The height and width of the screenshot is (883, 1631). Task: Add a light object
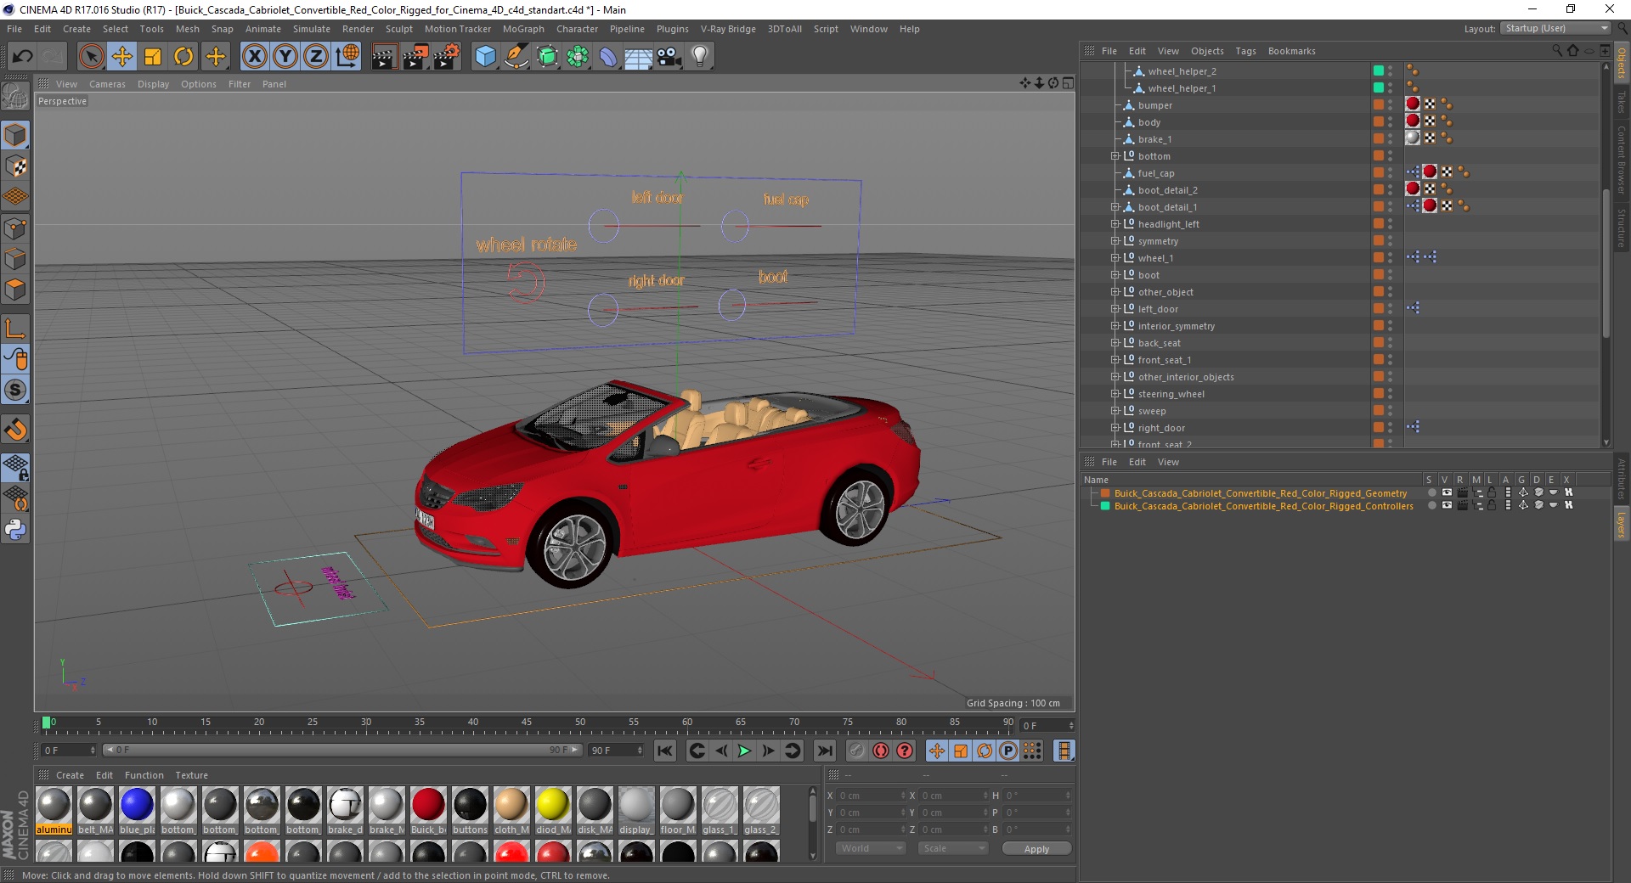click(x=700, y=57)
